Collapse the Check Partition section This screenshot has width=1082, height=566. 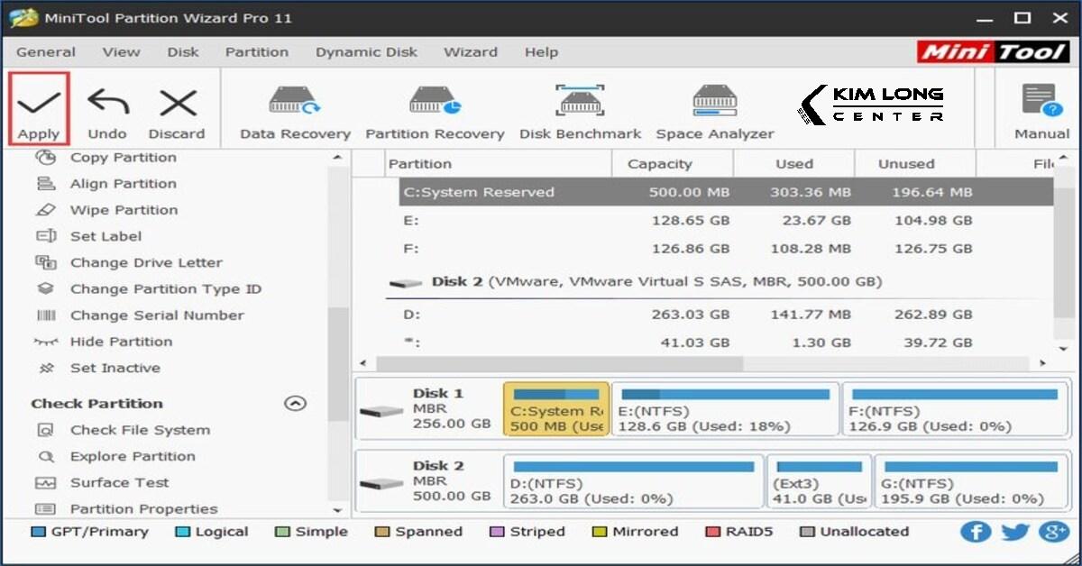295,403
